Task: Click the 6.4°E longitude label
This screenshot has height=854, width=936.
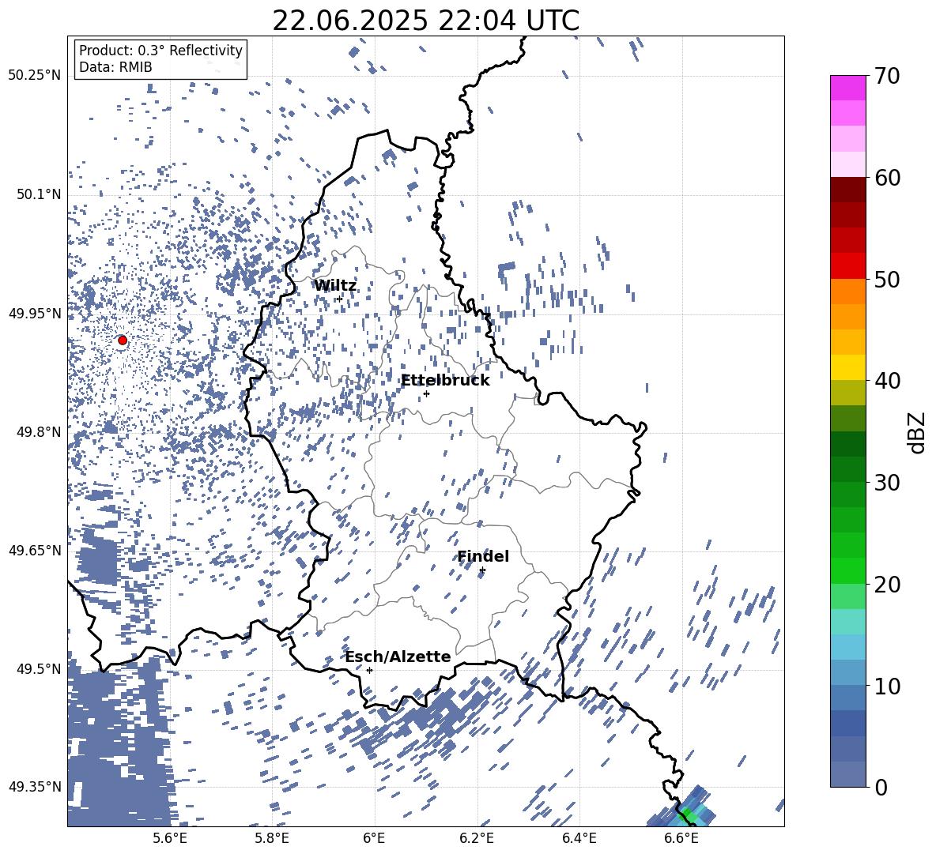Action: [x=579, y=838]
